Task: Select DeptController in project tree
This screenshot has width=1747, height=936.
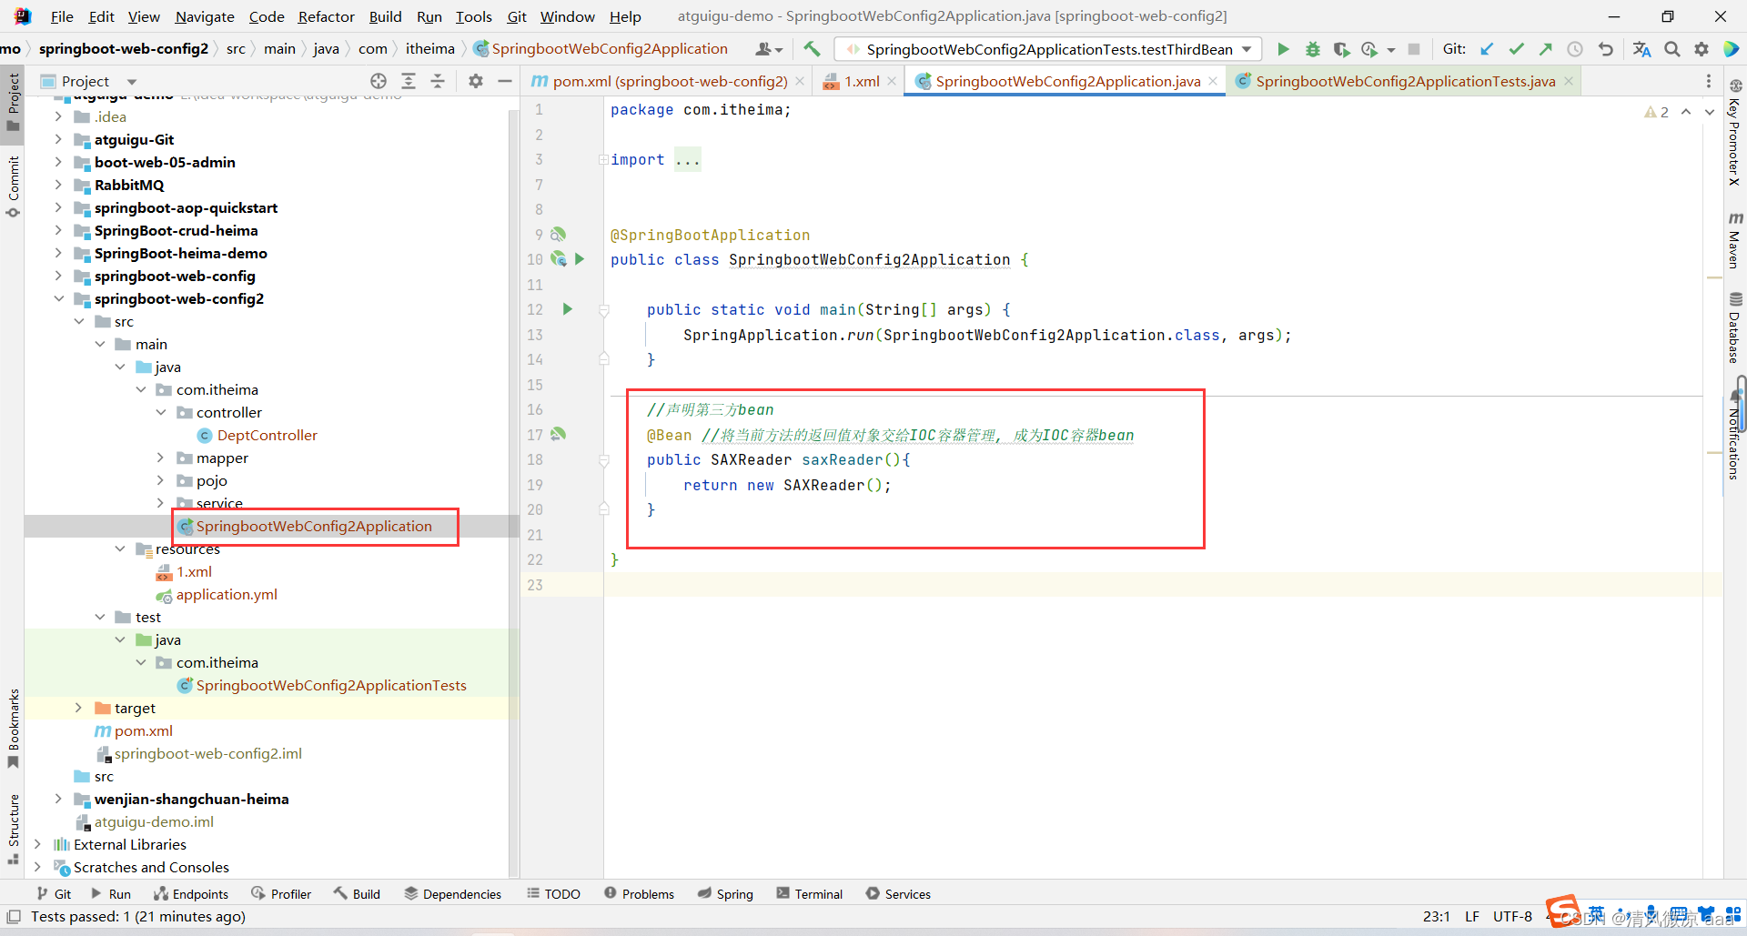Action: click(267, 435)
